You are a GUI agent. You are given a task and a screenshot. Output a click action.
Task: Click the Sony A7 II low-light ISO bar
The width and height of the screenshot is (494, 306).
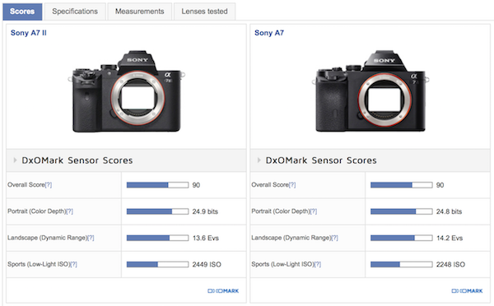click(x=157, y=264)
